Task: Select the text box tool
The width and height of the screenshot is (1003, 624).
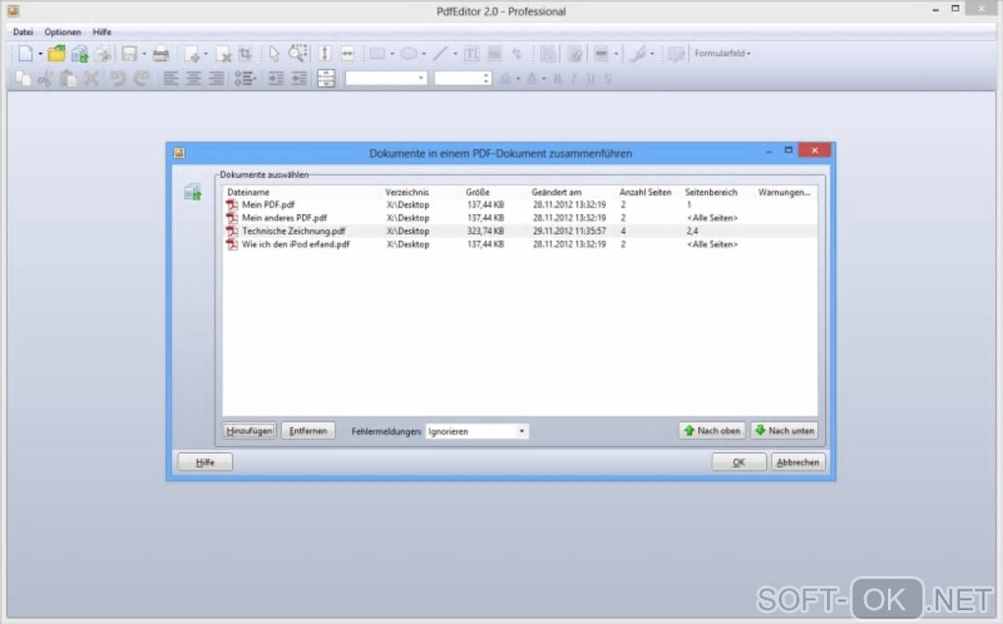Action: coord(471,54)
